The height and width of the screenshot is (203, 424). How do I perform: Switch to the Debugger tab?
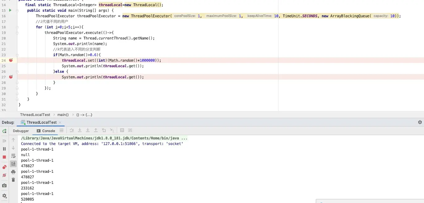(21, 131)
